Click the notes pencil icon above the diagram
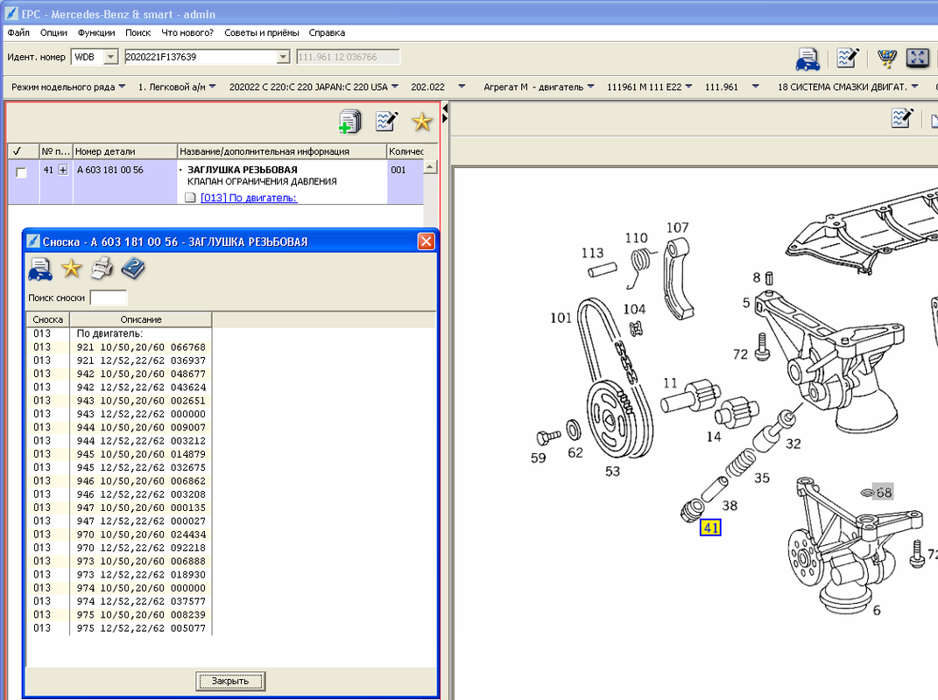This screenshot has width=938, height=700. click(902, 118)
